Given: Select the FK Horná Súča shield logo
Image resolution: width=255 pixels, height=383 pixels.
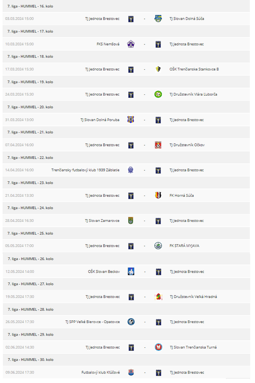Looking at the screenshot, I should pyautogui.click(x=158, y=196).
